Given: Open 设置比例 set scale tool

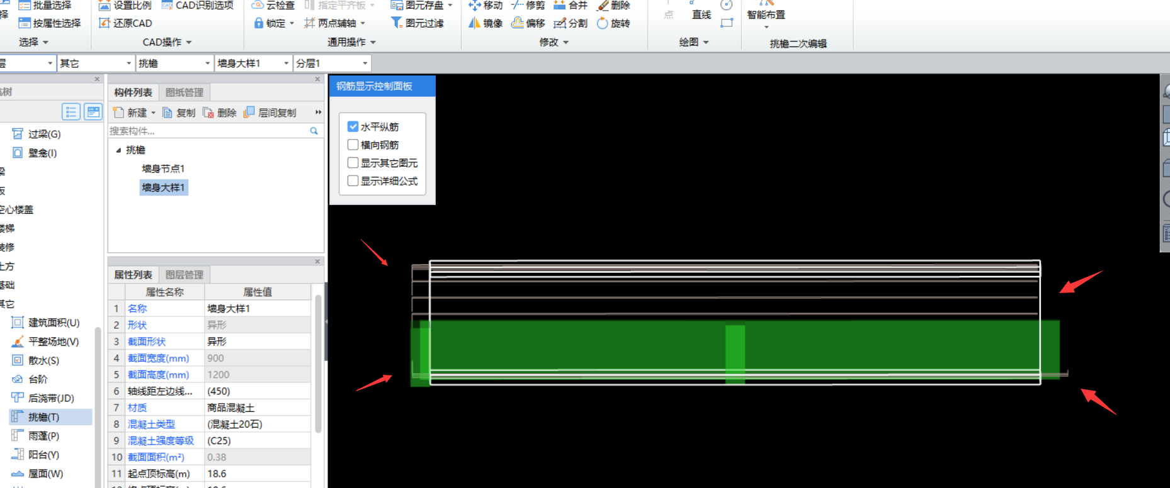Looking at the screenshot, I should point(125,6).
